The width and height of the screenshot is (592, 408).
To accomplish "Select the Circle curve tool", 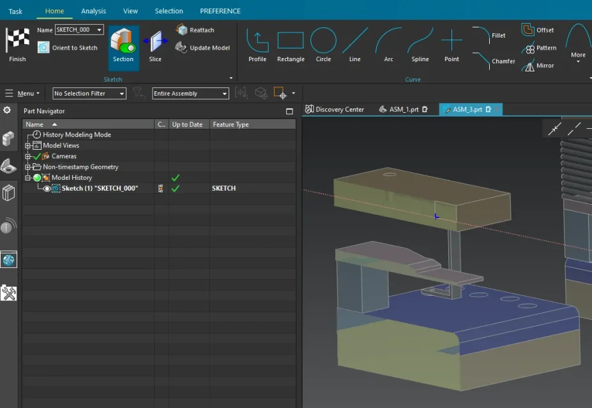I will (x=323, y=45).
